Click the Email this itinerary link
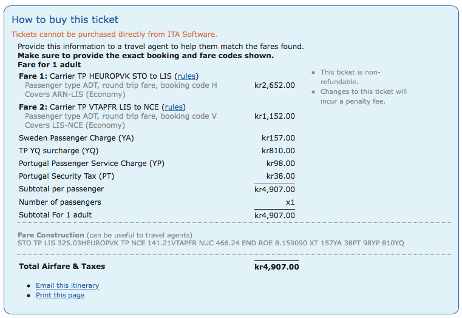This screenshot has height=318, width=462. coord(67,285)
